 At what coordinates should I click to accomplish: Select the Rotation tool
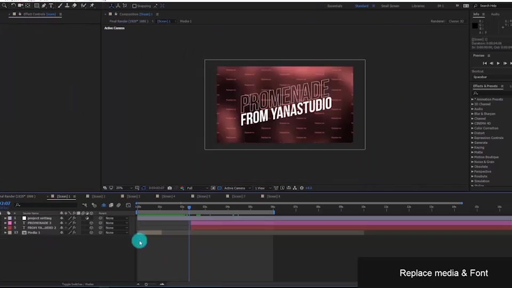[13, 5]
